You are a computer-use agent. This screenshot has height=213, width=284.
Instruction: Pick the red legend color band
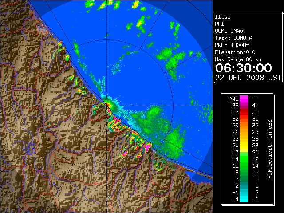(244, 112)
